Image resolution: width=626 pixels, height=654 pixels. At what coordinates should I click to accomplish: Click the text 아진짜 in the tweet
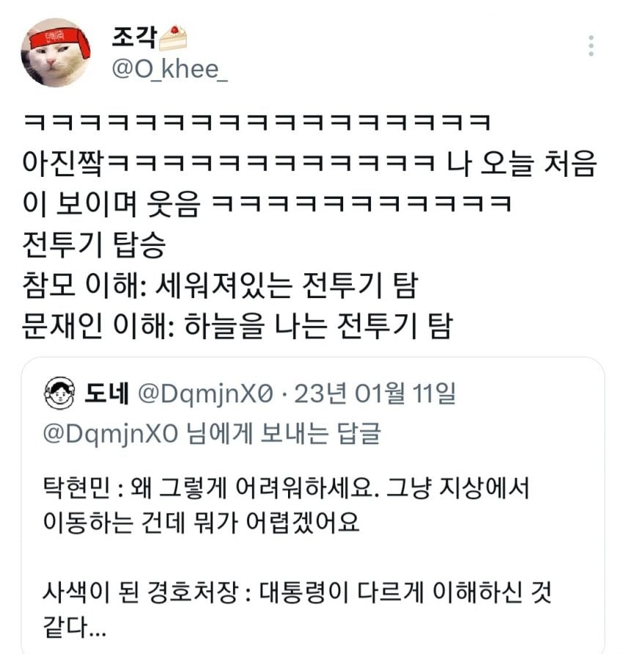click(x=63, y=163)
